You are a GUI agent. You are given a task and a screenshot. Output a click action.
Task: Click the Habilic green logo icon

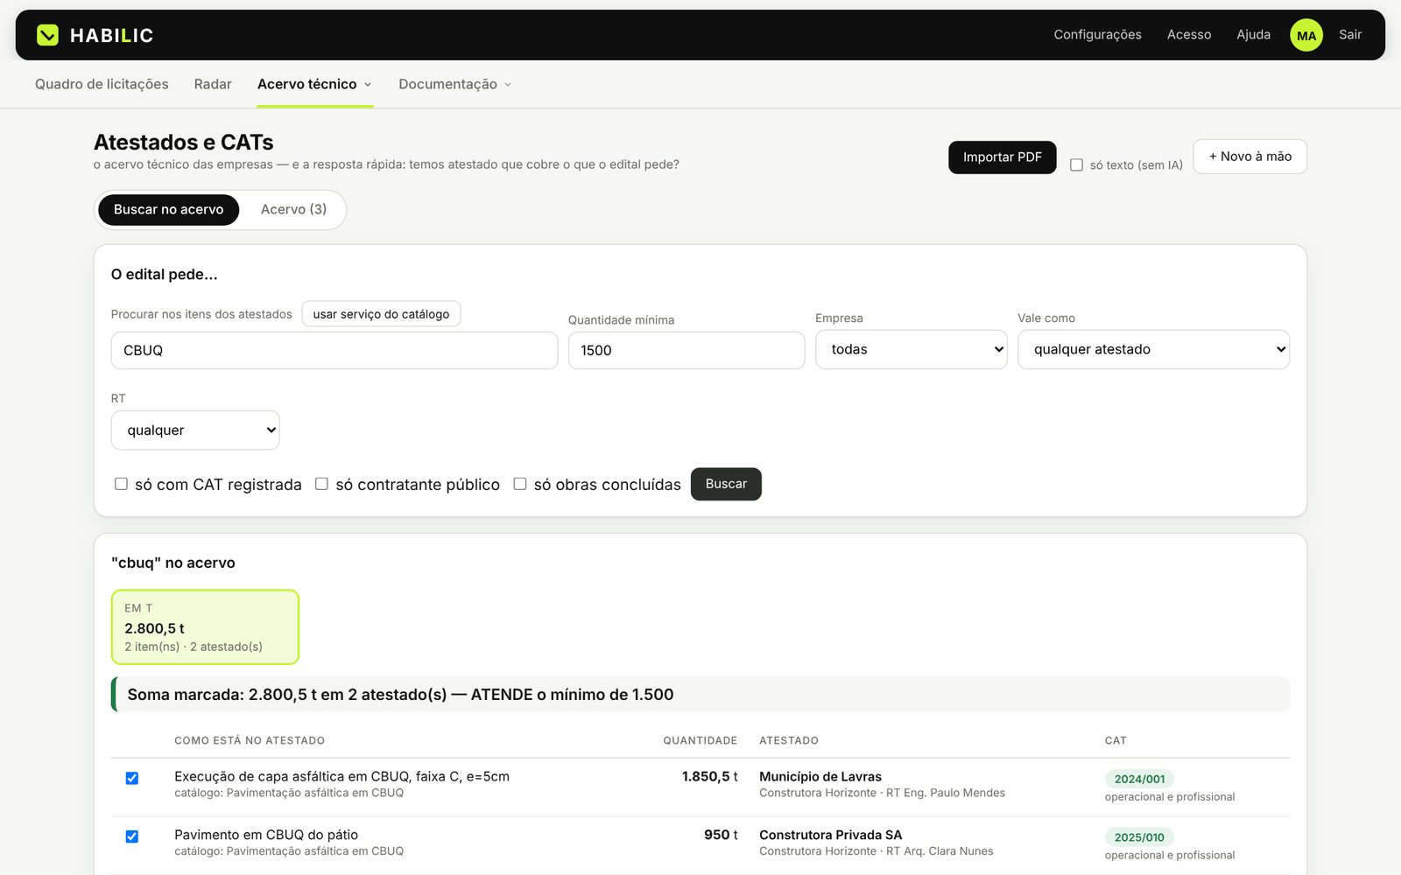point(47,35)
